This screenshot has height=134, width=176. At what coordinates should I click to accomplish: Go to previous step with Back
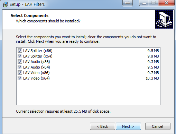pos(102,126)
